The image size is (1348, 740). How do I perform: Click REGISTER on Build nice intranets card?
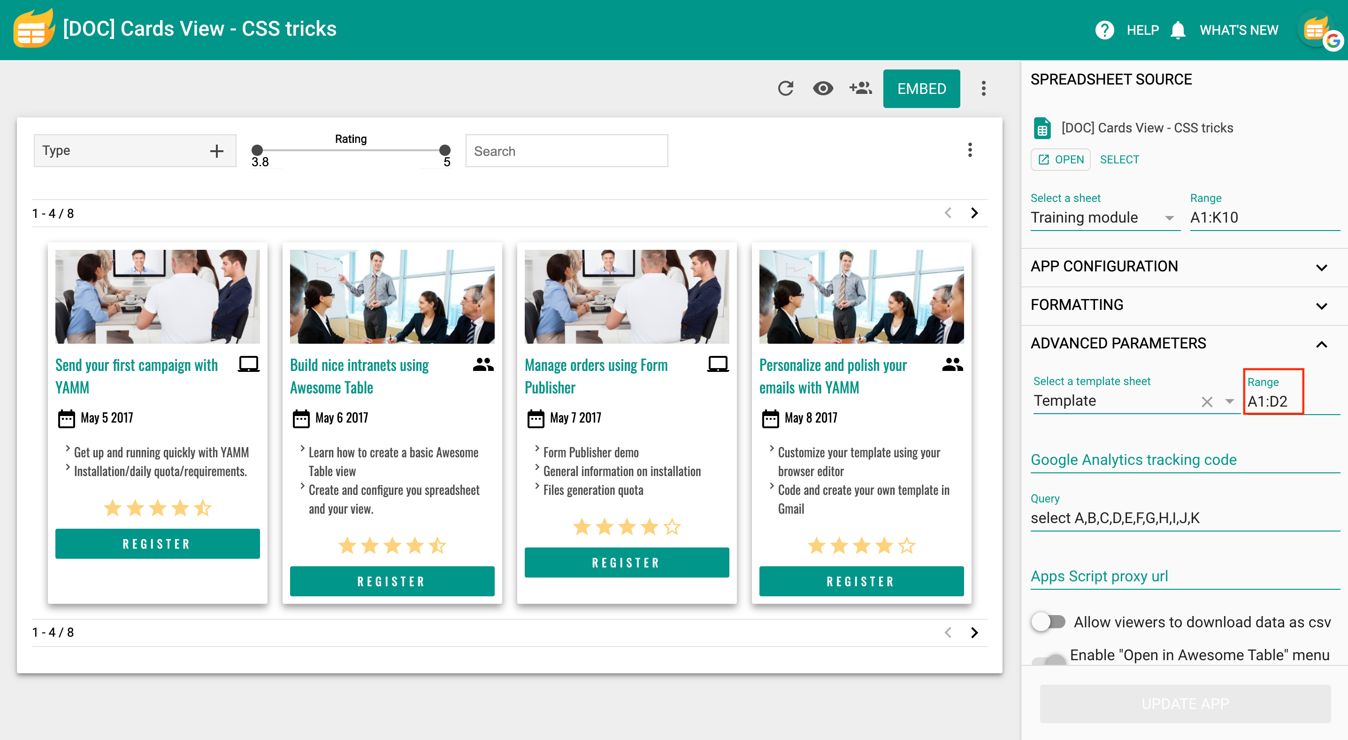coord(392,581)
